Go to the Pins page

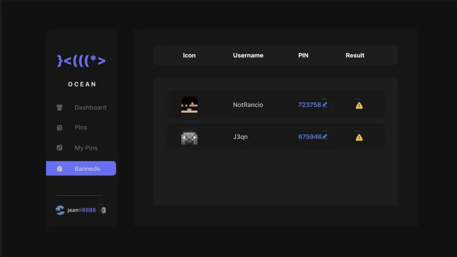[80, 128]
